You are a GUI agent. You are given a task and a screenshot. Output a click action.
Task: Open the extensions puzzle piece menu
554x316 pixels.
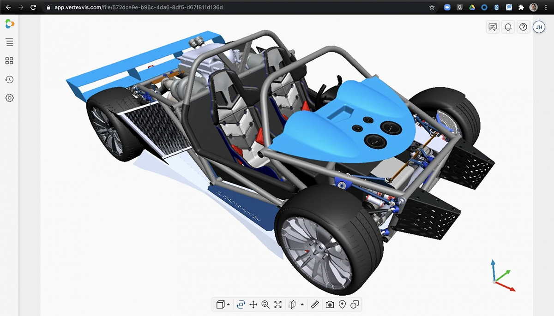pyautogui.click(x=522, y=7)
